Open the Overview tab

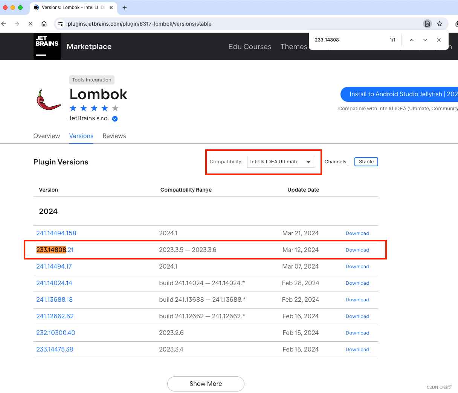click(x=47, y=136)
